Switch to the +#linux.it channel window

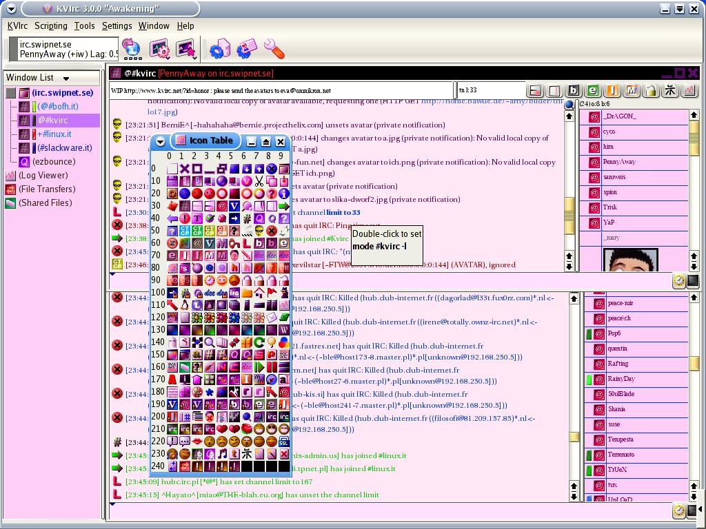(x=54, y=134)
